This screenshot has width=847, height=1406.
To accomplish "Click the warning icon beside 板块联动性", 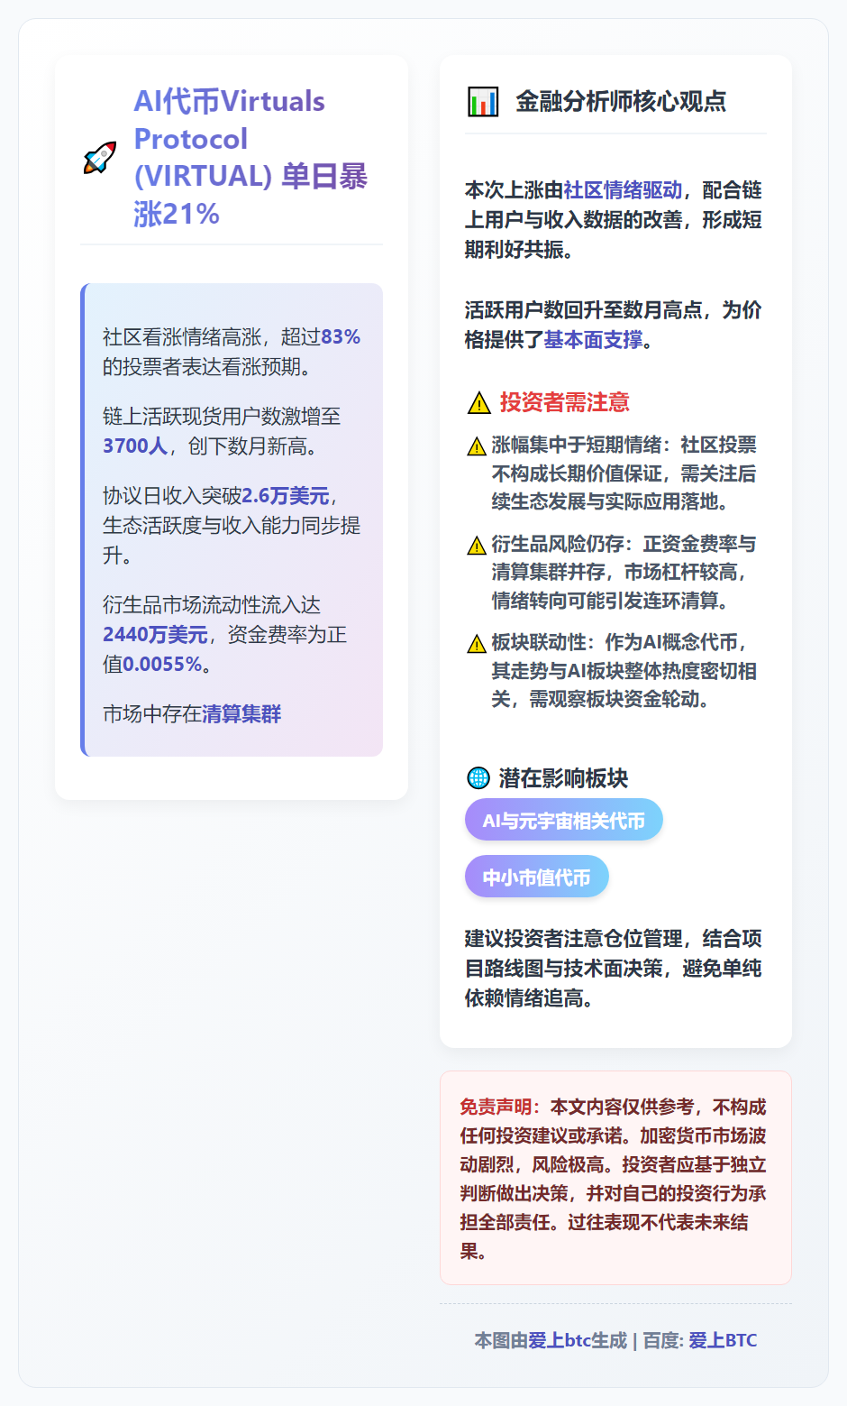I will pos(477,644).
